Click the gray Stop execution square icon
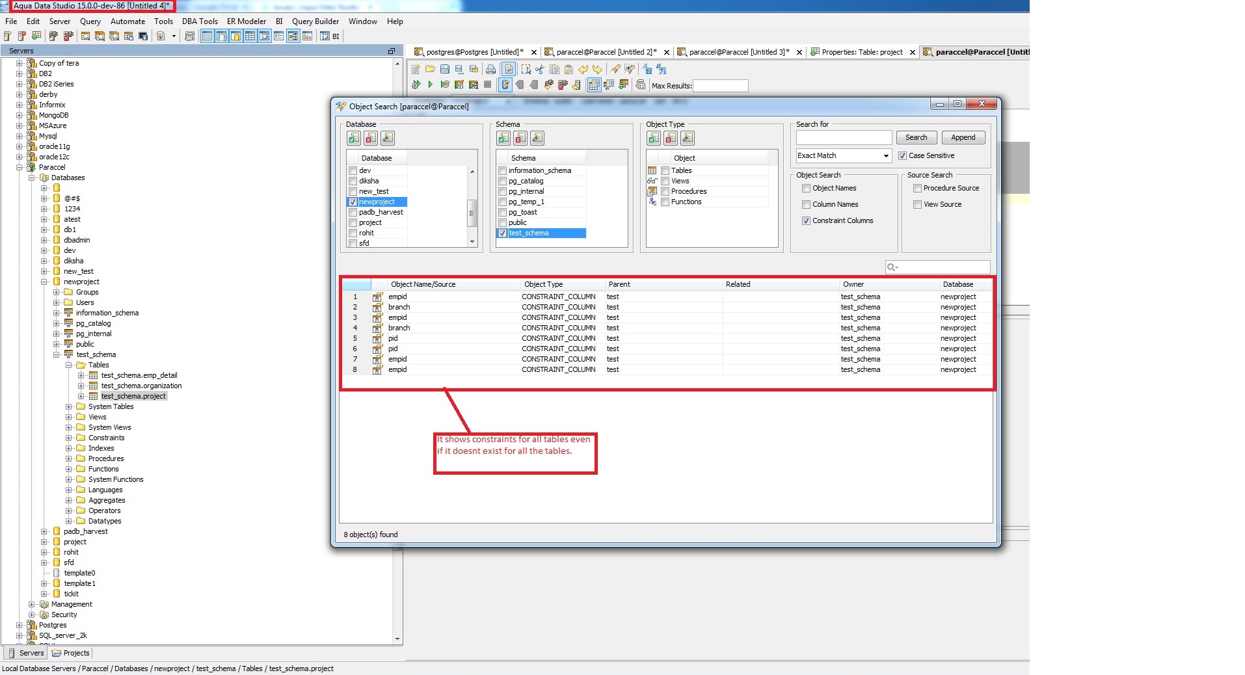 (487, 85)
